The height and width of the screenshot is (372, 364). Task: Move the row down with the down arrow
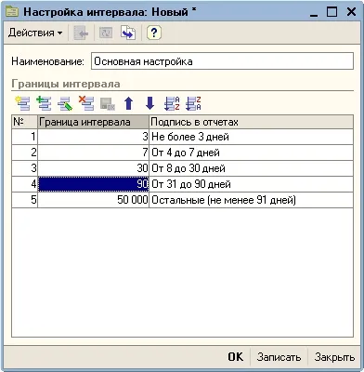[149, 103]
